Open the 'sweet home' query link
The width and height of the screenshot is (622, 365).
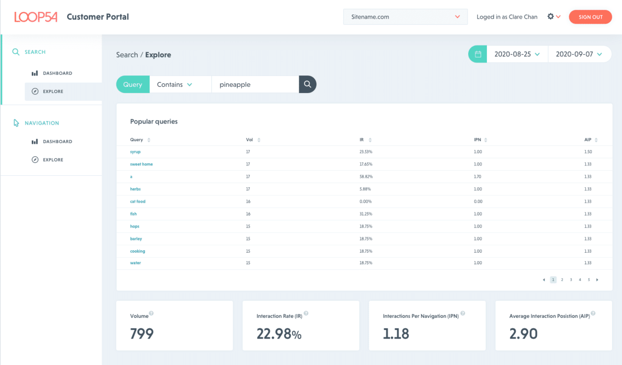(141, 164)
